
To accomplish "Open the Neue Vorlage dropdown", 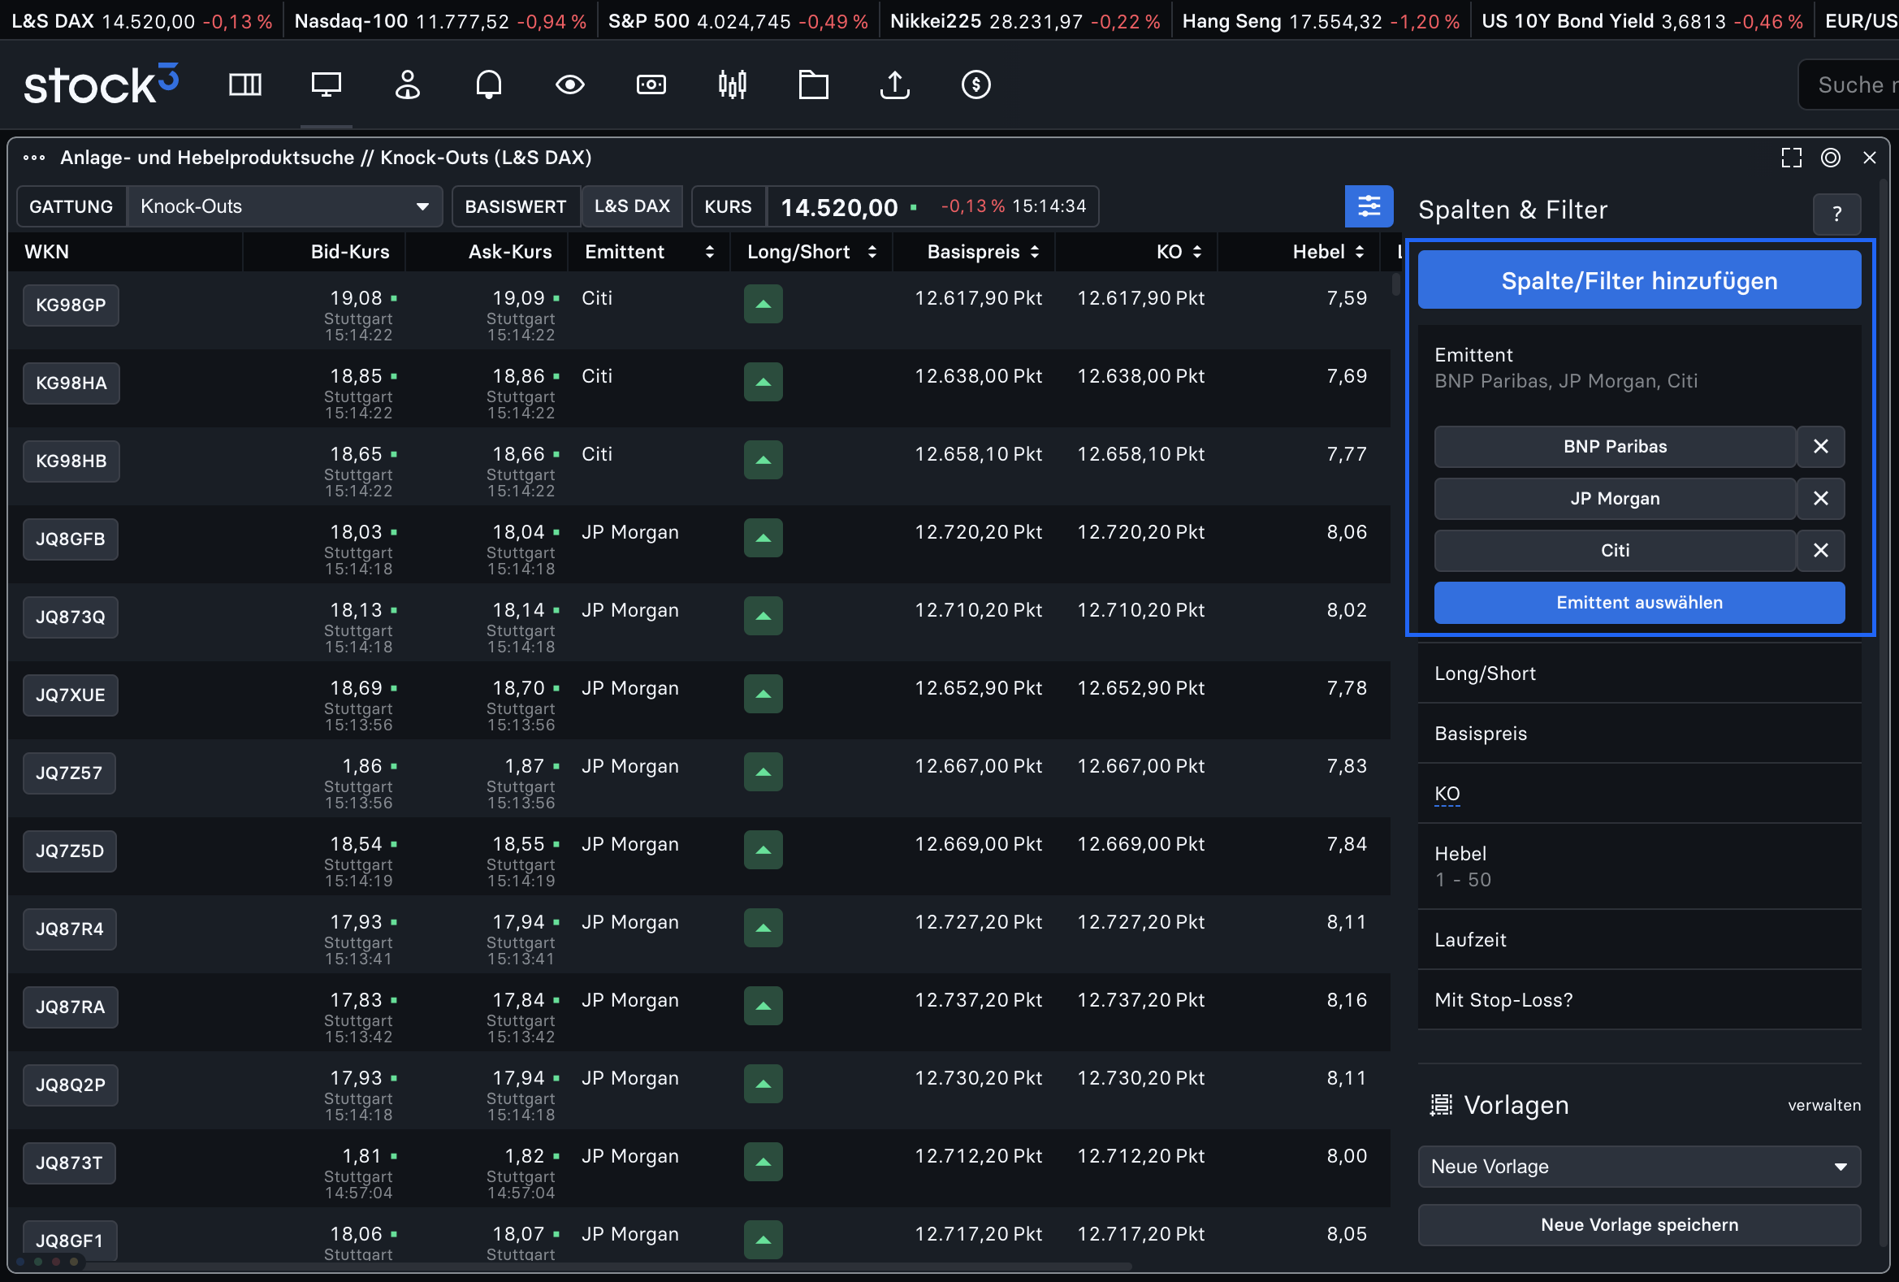I will coord(1639,1166).
